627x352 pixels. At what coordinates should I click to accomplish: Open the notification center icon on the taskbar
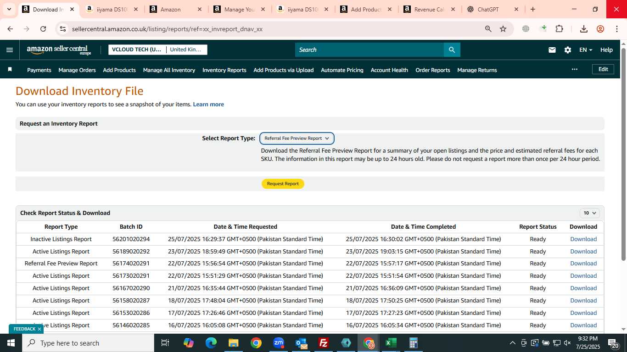pyautogui.click(x=613, y=343)
